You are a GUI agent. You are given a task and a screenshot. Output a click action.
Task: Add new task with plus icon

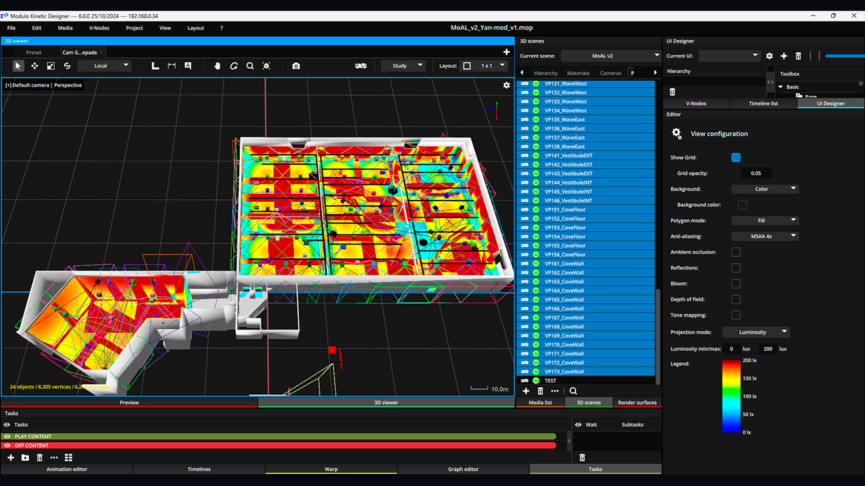click(x=11, y=458)
